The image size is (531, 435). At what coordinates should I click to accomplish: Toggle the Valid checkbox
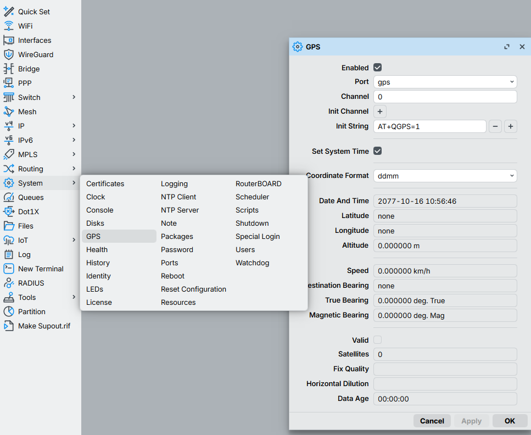coord(378,340)
